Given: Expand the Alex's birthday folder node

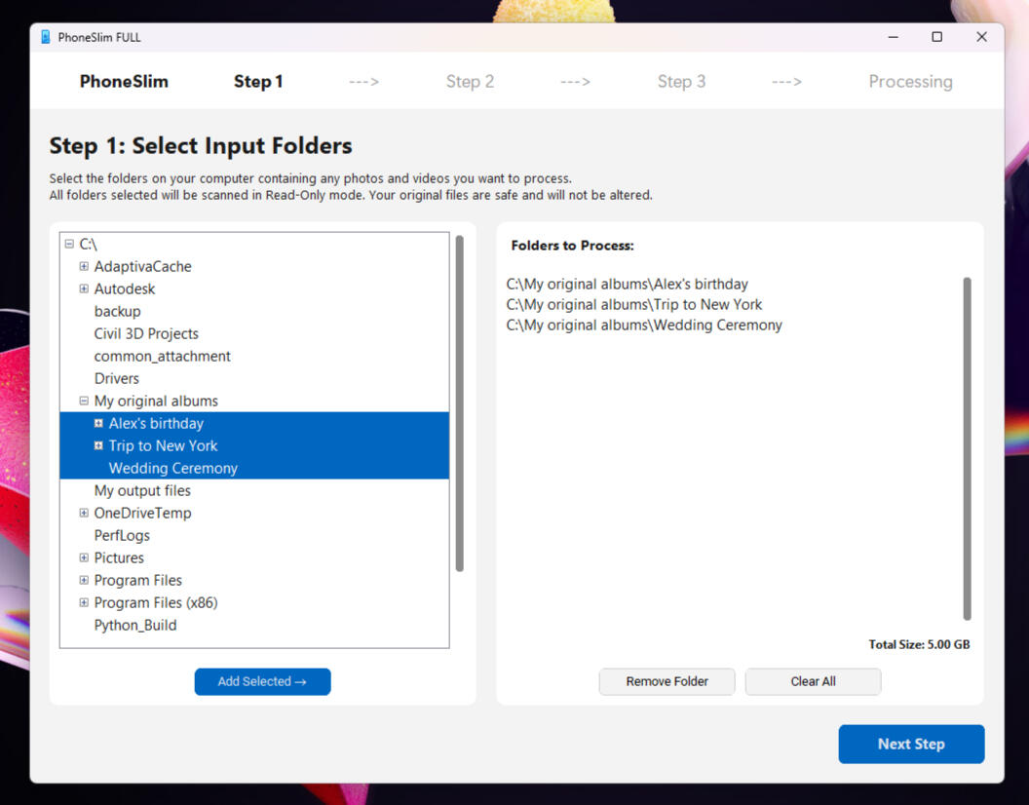Looking at the screenshot, I should (98, 423).
